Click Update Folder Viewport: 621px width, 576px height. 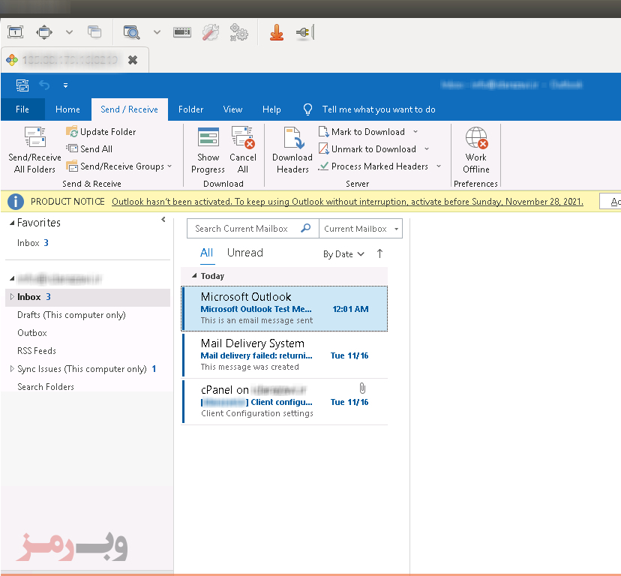pyautogui.click(x=101, y=132)
